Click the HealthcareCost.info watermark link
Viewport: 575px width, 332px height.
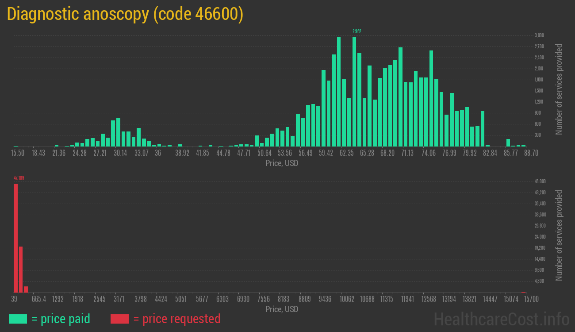(x=501, y=319)
